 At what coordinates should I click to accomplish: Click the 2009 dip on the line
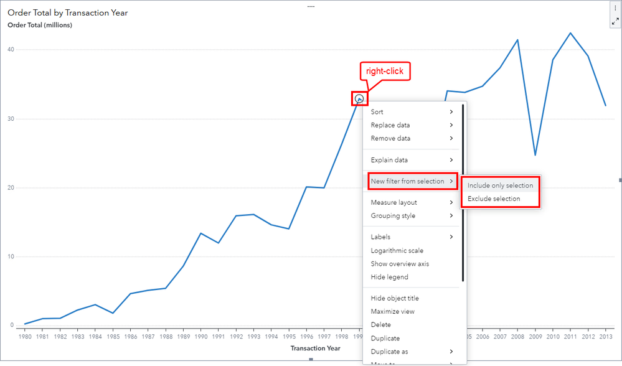pos(535,154)
